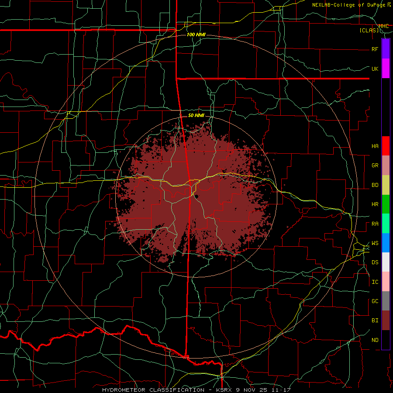Pick the mint green RA legend swatch

(x=386, y=224)
